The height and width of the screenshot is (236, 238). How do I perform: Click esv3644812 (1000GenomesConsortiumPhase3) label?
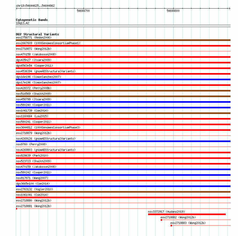coord(48,127)
